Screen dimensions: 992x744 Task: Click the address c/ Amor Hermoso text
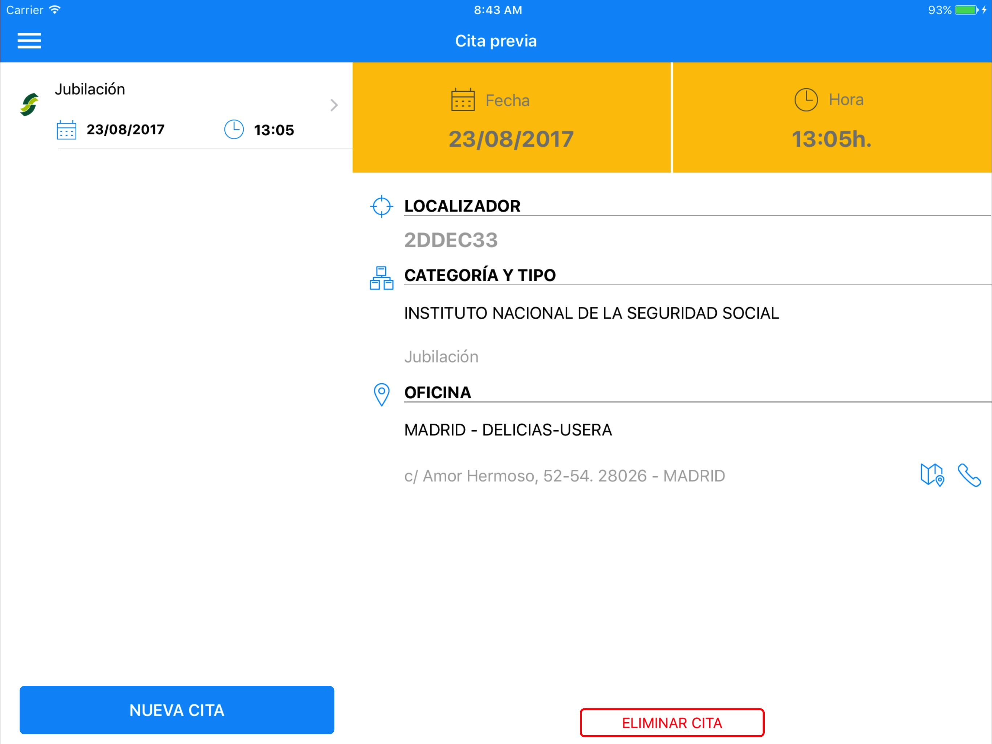click(565, 476)
